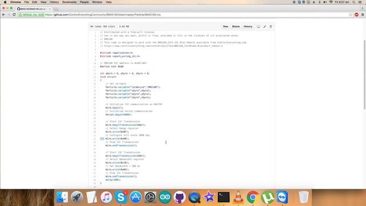366x206 pixels.
Task: Close the BMG160.ino browser tab
Action: click(x=50, y=9)
